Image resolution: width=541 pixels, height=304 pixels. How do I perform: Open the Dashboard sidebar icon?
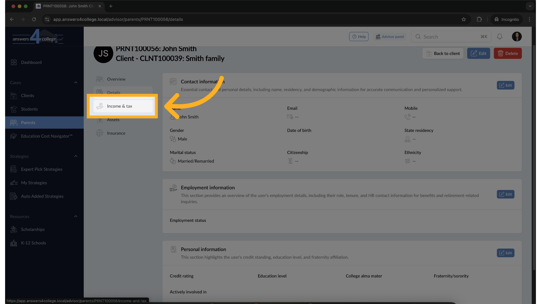tap(14, 62)
